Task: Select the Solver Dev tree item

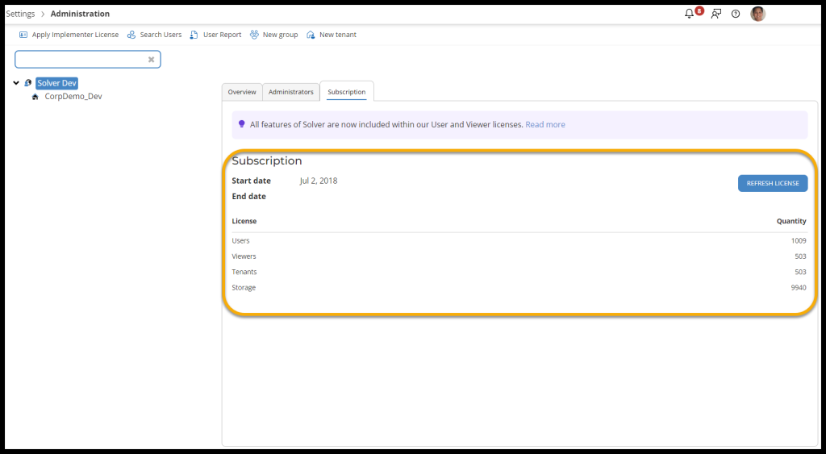Action: 56,83
